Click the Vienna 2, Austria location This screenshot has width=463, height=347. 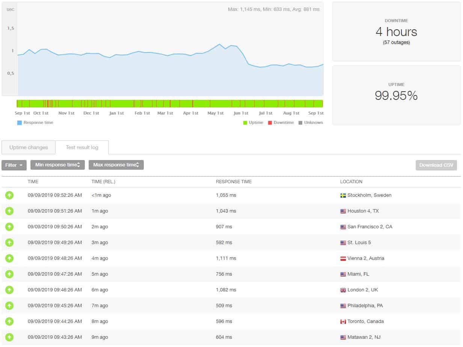point(366,258)
